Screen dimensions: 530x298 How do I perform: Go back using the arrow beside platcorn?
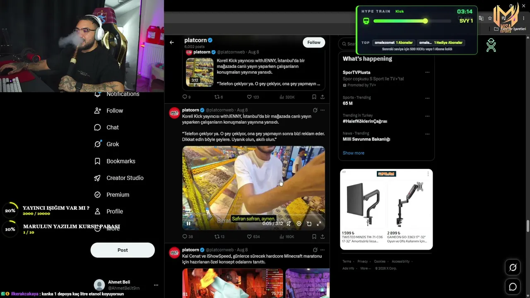172,42
